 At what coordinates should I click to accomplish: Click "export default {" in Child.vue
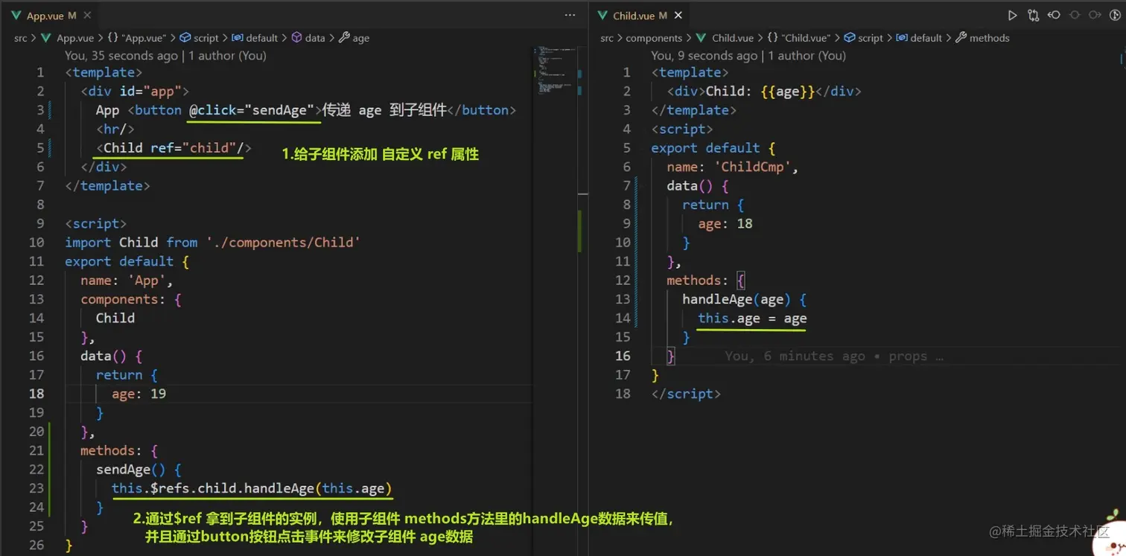713,147
